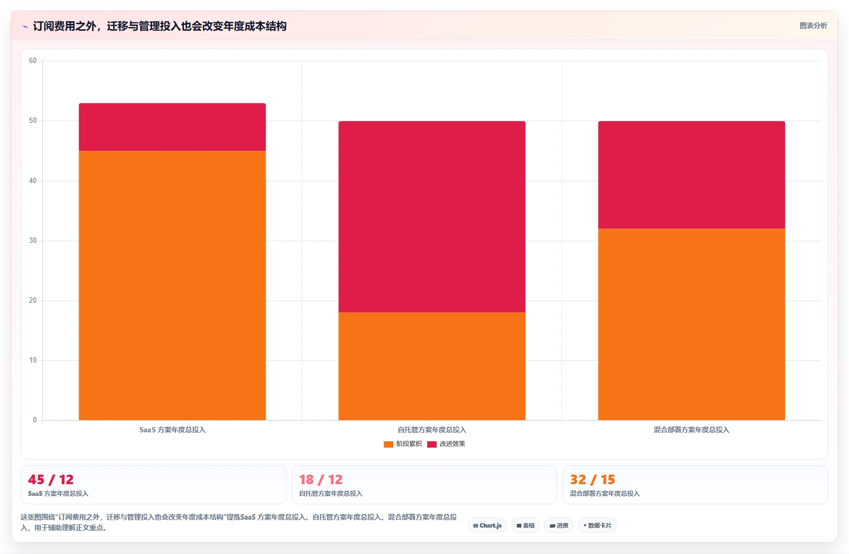Viewport: 849px width, 554px height.
Task: Click the red 改进效果 legend swatch
Action: (432, 444)
